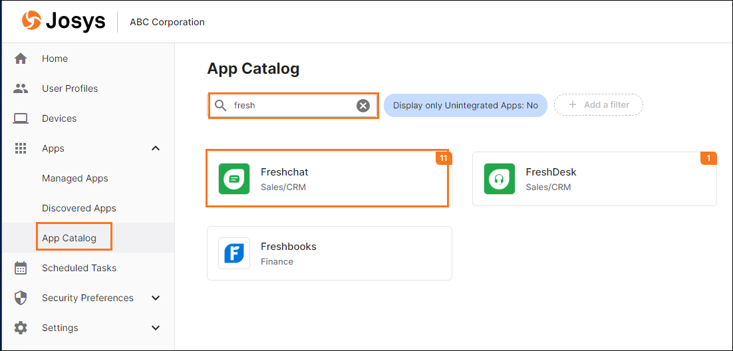The image size is (733, 351).
Task: Click the Home house icon
Action: pos(21,58)
